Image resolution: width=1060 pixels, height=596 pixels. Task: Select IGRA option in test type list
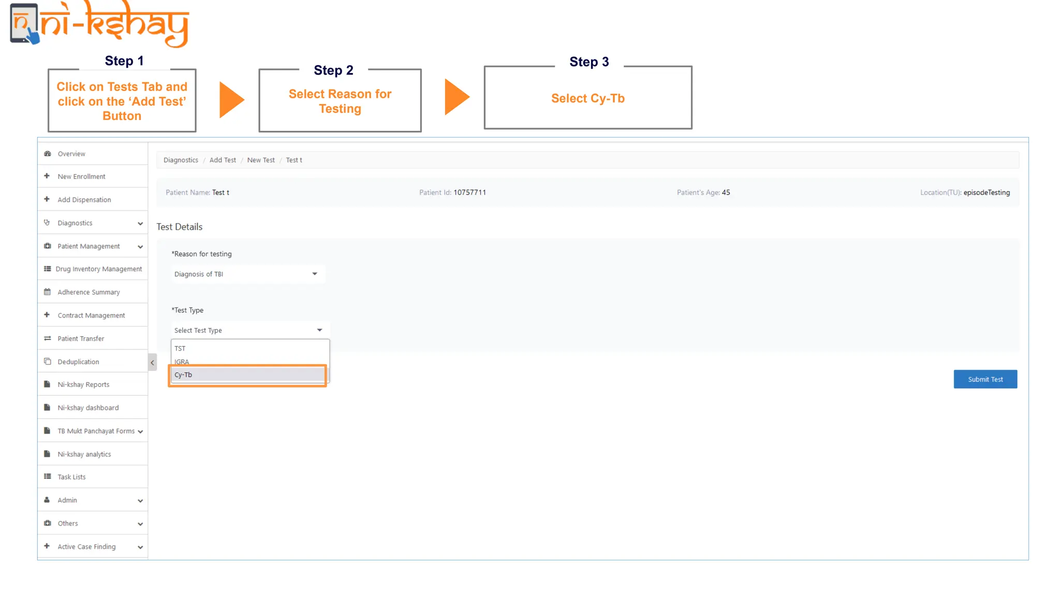(247, 361)
